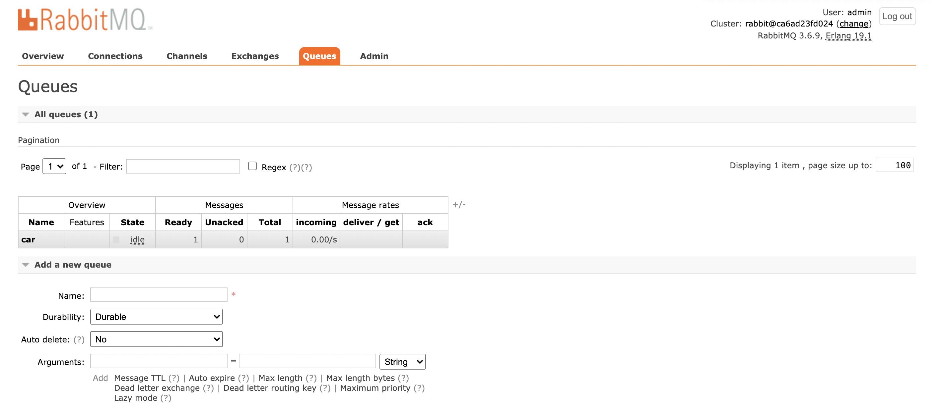
Task: Open the Auto delete dropdown
Action: (x=157, y=339)
